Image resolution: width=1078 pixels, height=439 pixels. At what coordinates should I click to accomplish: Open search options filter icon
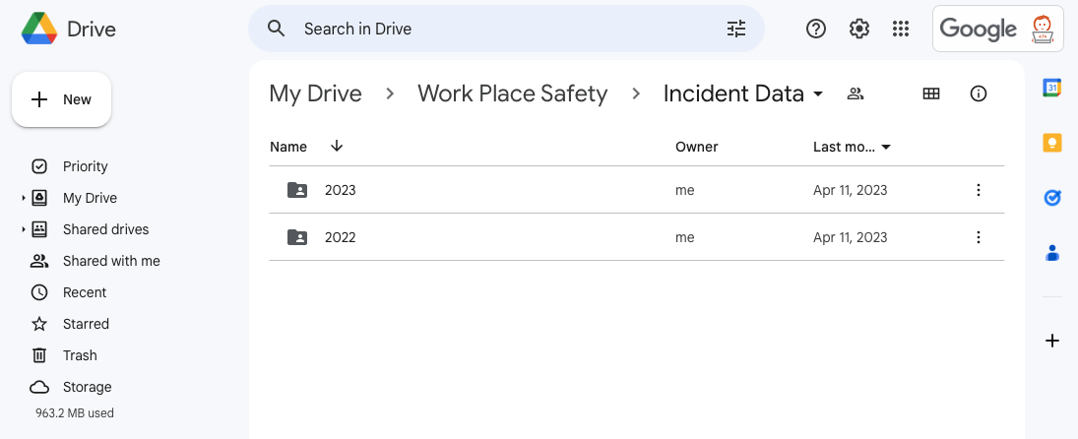click(x=736, y=29)
